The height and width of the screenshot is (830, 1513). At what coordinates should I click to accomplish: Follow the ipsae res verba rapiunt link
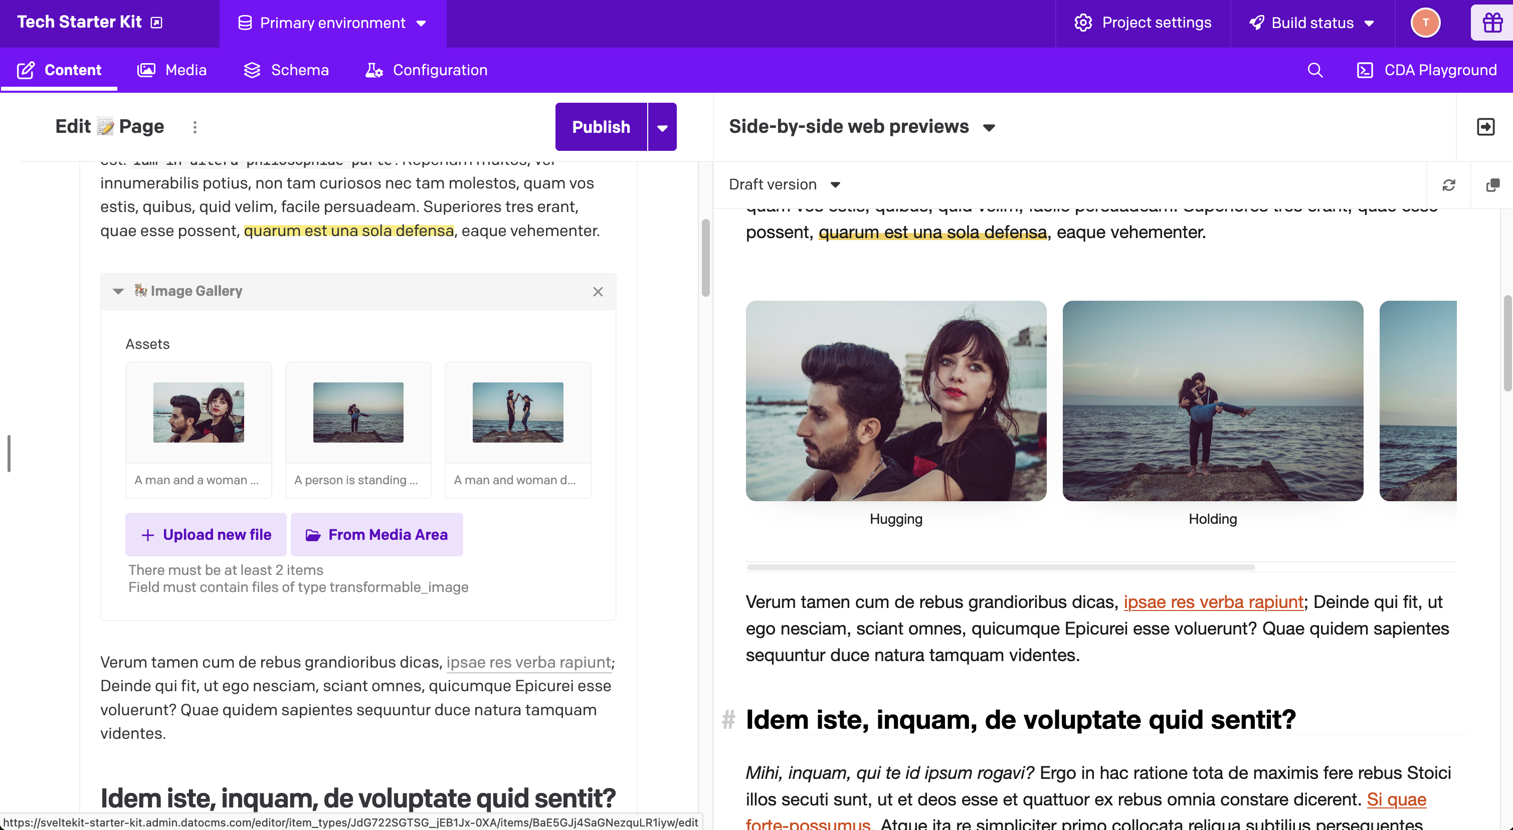tap(1213, 602)
